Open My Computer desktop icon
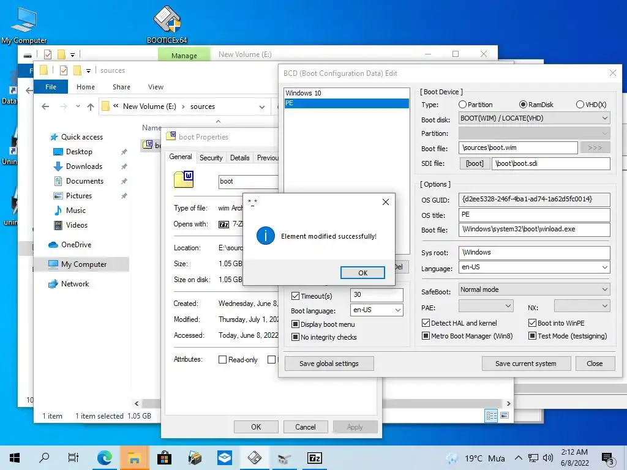The width and height of the screenshot is (627, 470). pos(24,24)
